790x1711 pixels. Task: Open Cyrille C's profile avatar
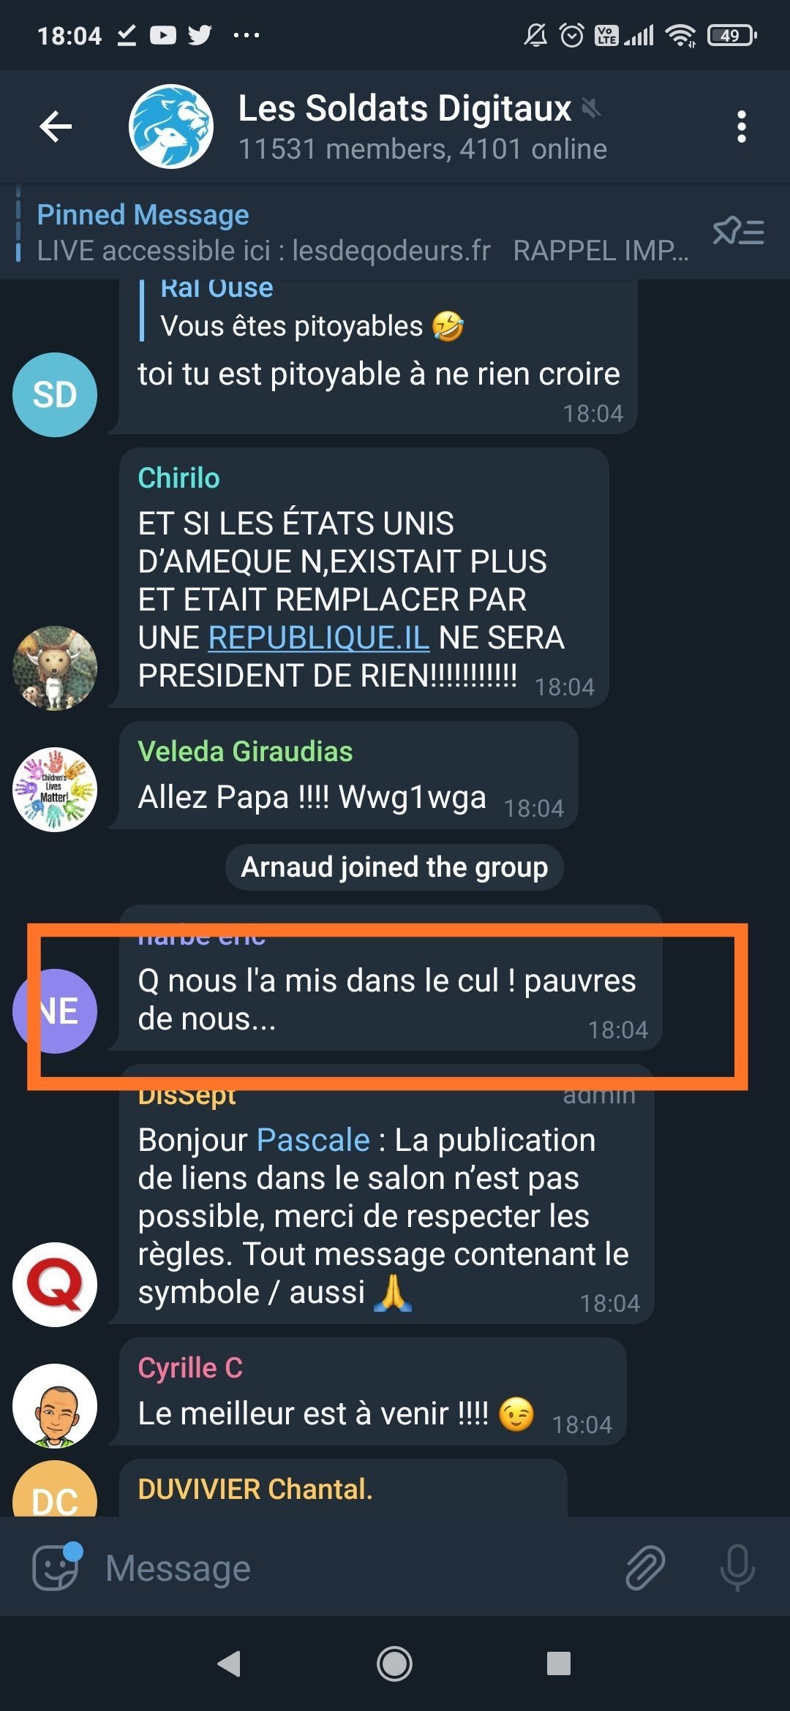click(55, 1405)
